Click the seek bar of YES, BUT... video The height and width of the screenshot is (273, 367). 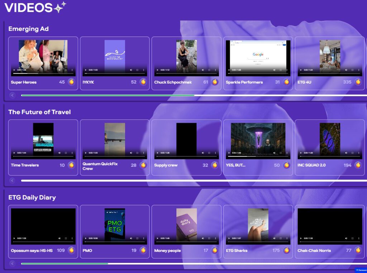[x=258, y=157]
